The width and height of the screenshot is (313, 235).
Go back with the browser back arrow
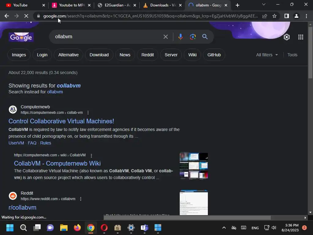click(7, 16)
